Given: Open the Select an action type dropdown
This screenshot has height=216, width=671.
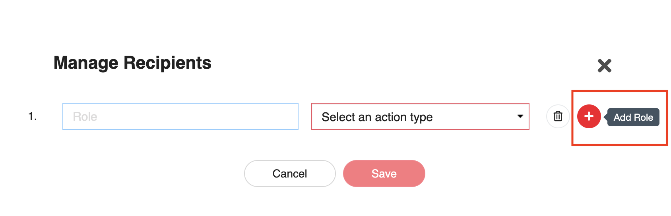Looking at the screenshot, I should (420, 116).
